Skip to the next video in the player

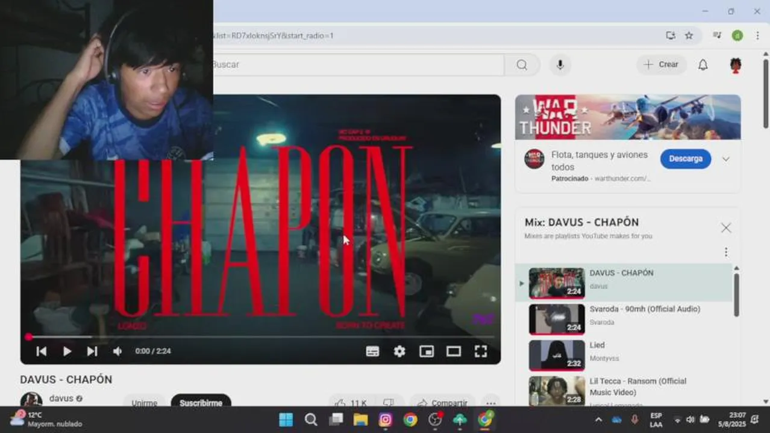(92, 351)
